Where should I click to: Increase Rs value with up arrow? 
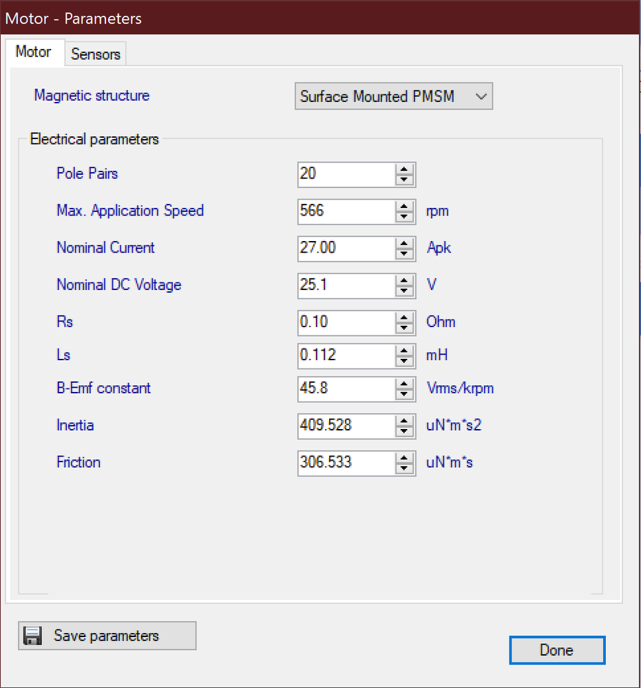click(404, 318)
